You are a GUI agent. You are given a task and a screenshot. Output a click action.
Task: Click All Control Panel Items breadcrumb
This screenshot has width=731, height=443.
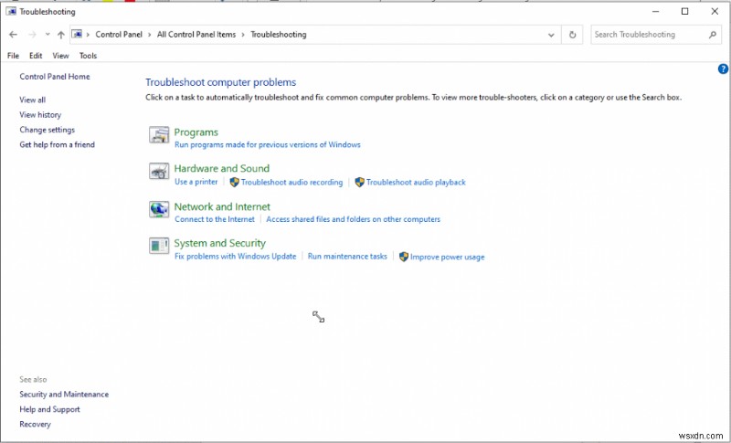196,35
